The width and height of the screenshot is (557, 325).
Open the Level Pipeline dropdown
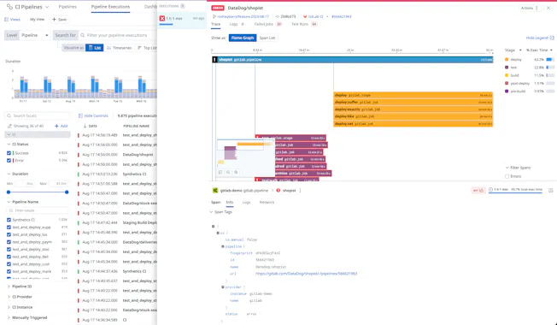tap(35, 35)
